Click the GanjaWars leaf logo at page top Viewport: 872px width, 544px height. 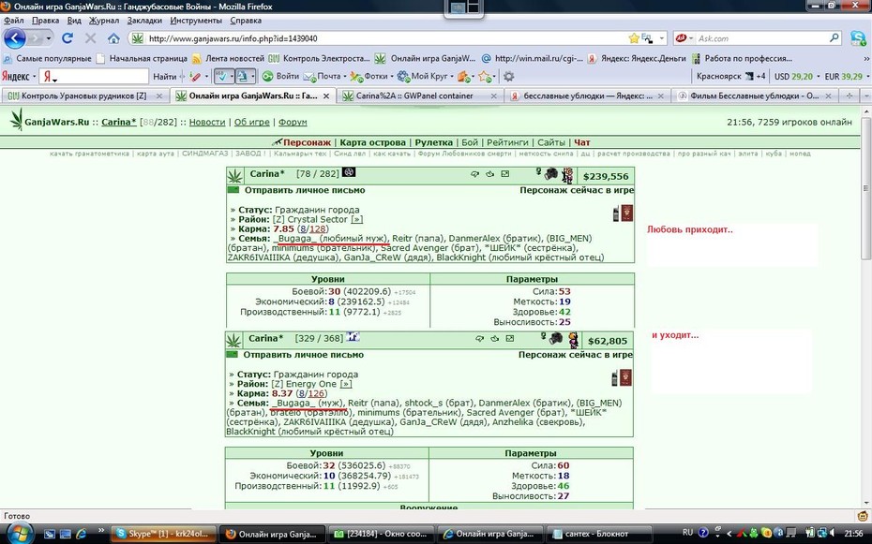pyautogui.click(x=17, y=119)
